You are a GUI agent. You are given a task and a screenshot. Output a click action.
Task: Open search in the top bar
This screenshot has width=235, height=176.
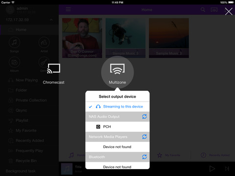203,10
